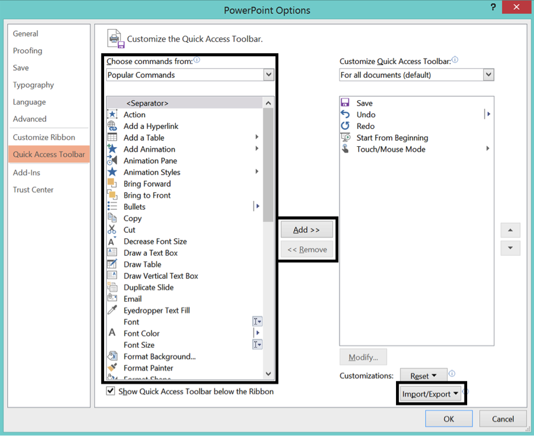Select the Duplicate Slide command

(x=147, y=287)
